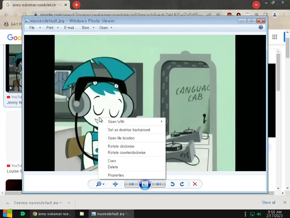This screenshot has width=290, height=218.
Task: Open the Chrome profile avatar icon
Action: [275, 15]
